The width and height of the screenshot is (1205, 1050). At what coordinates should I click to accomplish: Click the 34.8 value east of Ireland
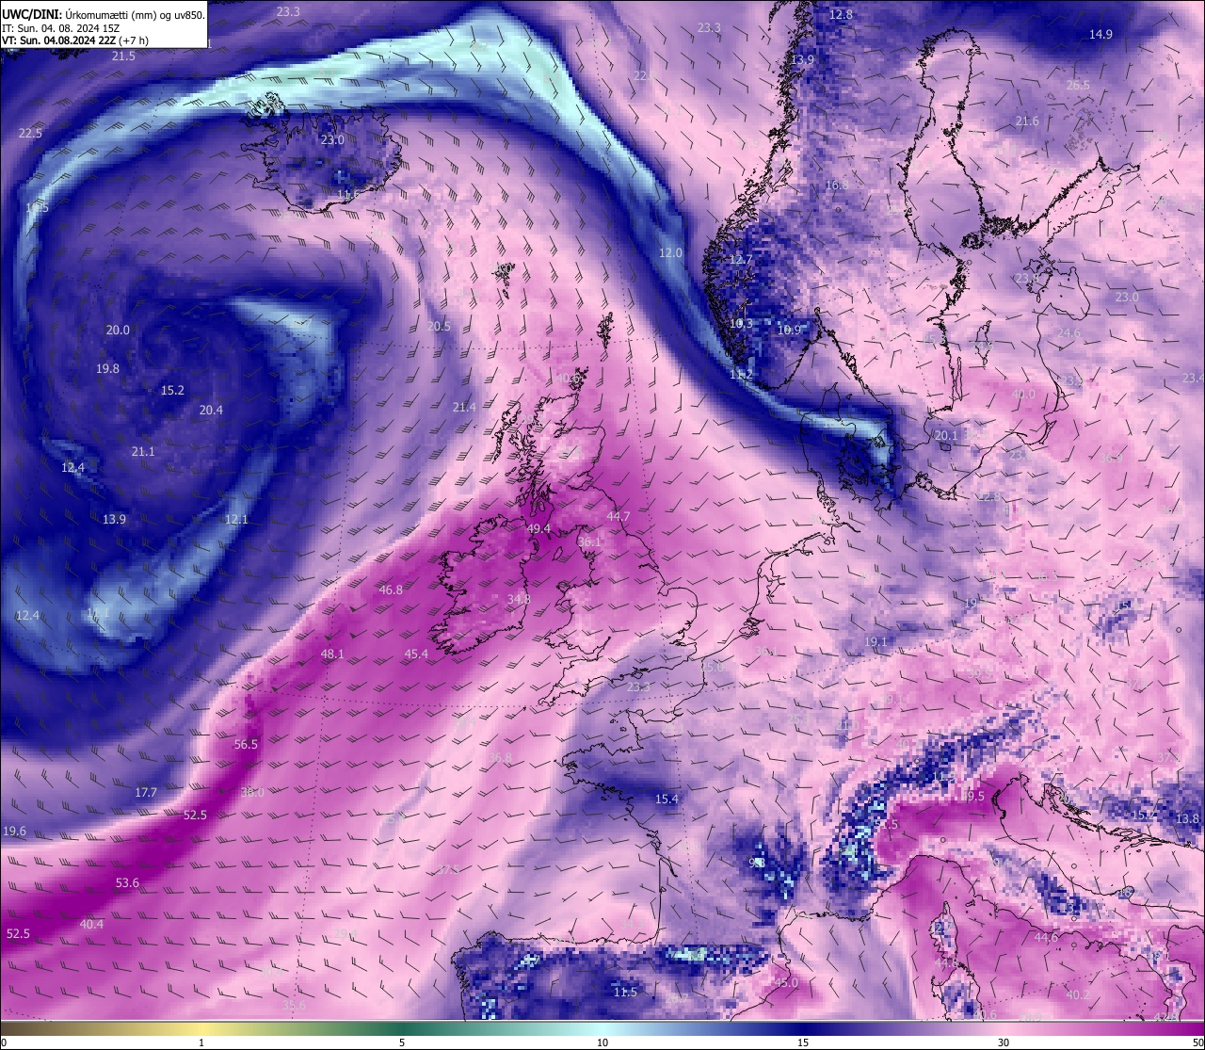pos(519,599)
